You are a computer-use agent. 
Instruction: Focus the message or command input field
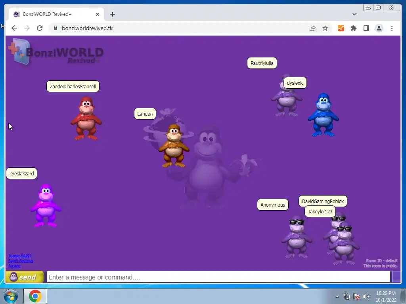(x=218, y=277)
